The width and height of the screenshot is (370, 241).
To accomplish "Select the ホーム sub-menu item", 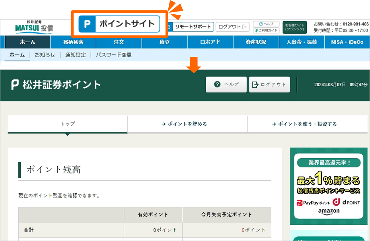I will point(17,55).
